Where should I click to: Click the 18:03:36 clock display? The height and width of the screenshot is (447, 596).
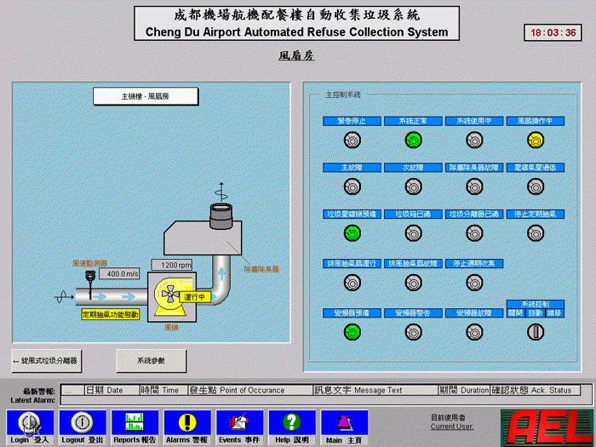coord(553,33)
